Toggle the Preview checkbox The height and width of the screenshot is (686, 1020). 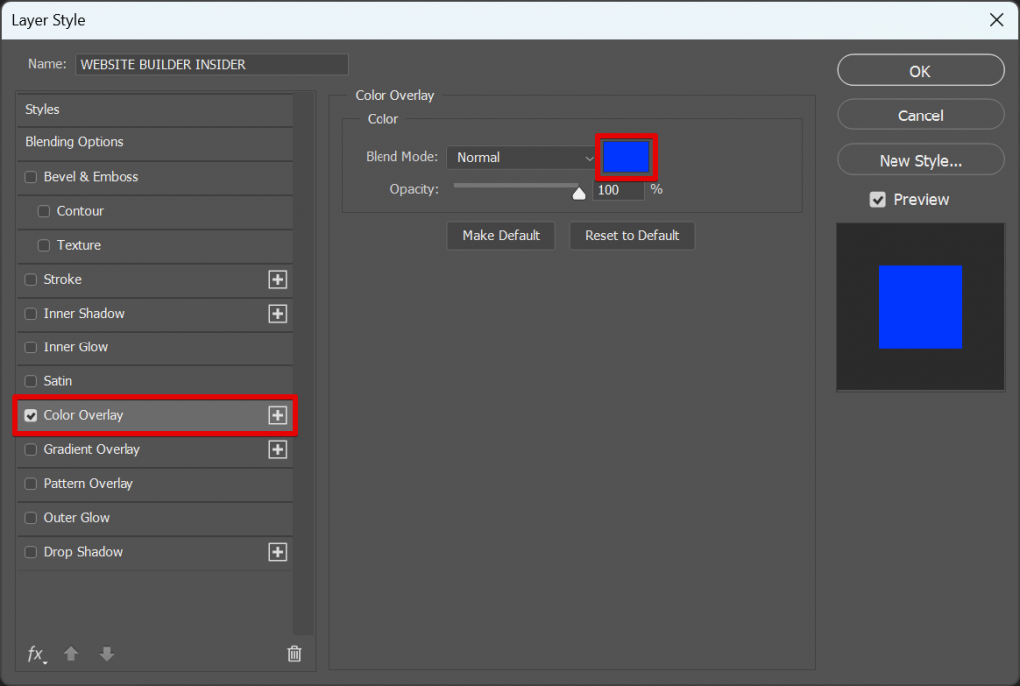(878, 199)
